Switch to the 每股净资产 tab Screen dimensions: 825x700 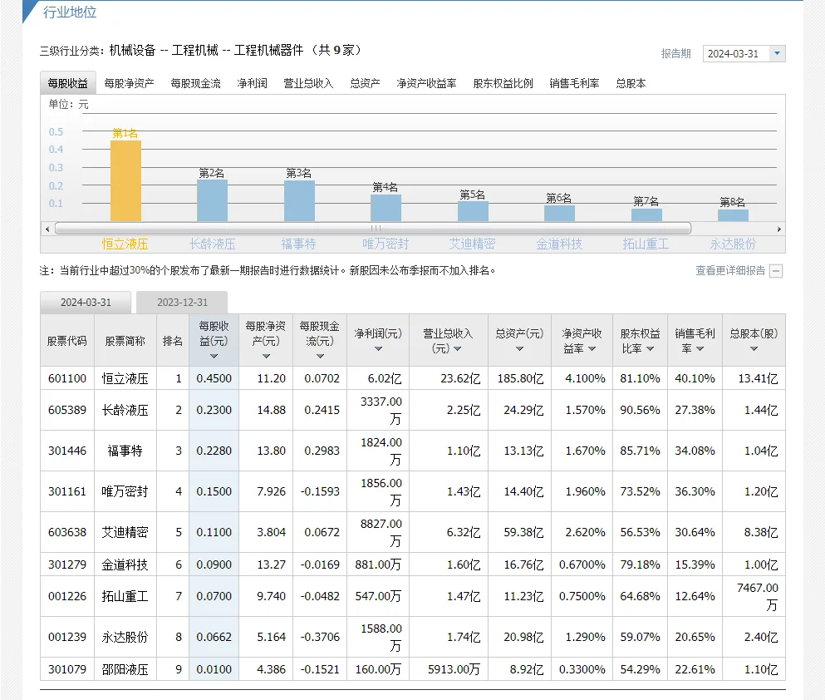click(129, 83)
